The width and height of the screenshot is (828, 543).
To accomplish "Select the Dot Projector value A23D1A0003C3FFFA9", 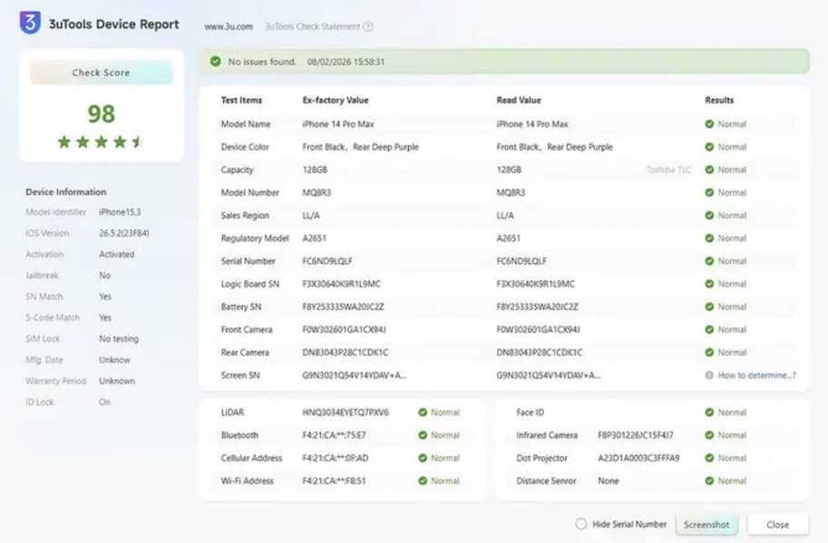I will click(x=638, y=458).
